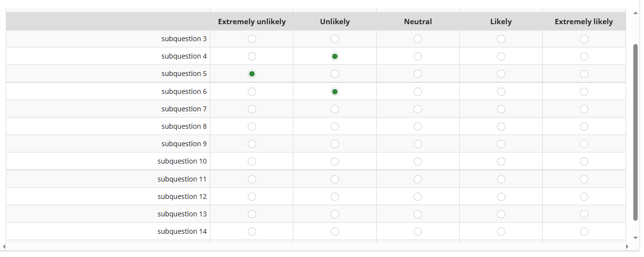Screen dimensions: 644x257
Task: Mark subquestion 11 as Extremely likely
Action: pos(584,180)
